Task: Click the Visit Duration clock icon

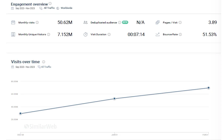Action: (x=85, y=34)
